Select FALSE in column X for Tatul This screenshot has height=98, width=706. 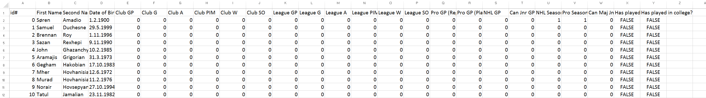tap(627, 94)
